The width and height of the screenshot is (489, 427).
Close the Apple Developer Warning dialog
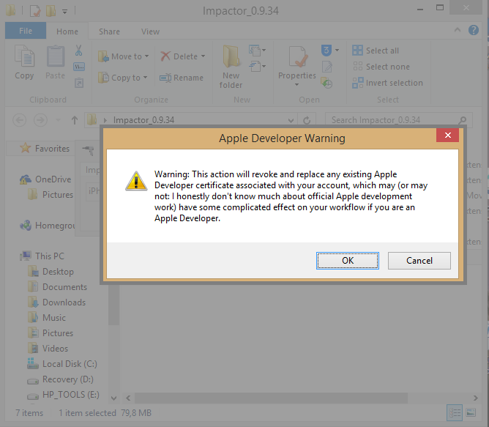click(x=447, y=135)
